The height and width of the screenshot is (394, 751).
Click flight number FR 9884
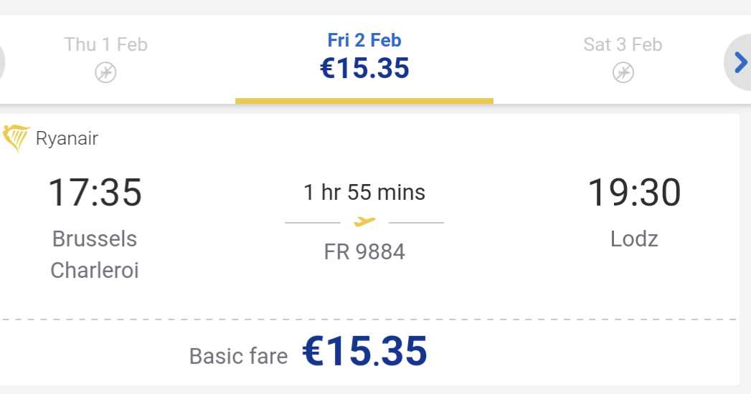tap(364, 251)
